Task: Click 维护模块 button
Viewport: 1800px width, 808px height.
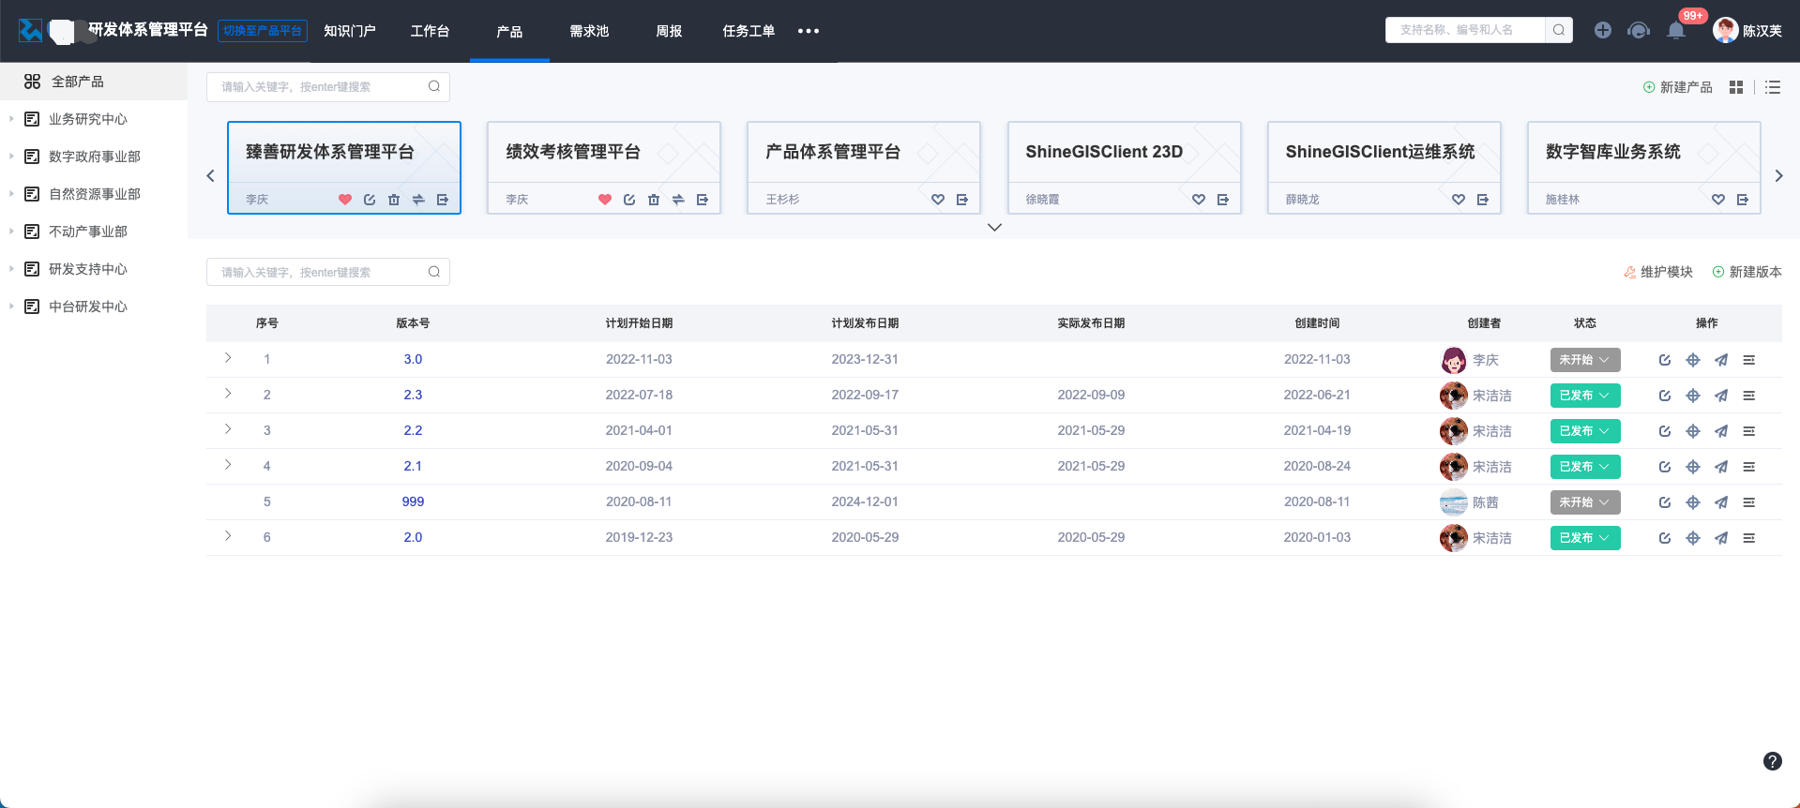Action: (1657, 272)
